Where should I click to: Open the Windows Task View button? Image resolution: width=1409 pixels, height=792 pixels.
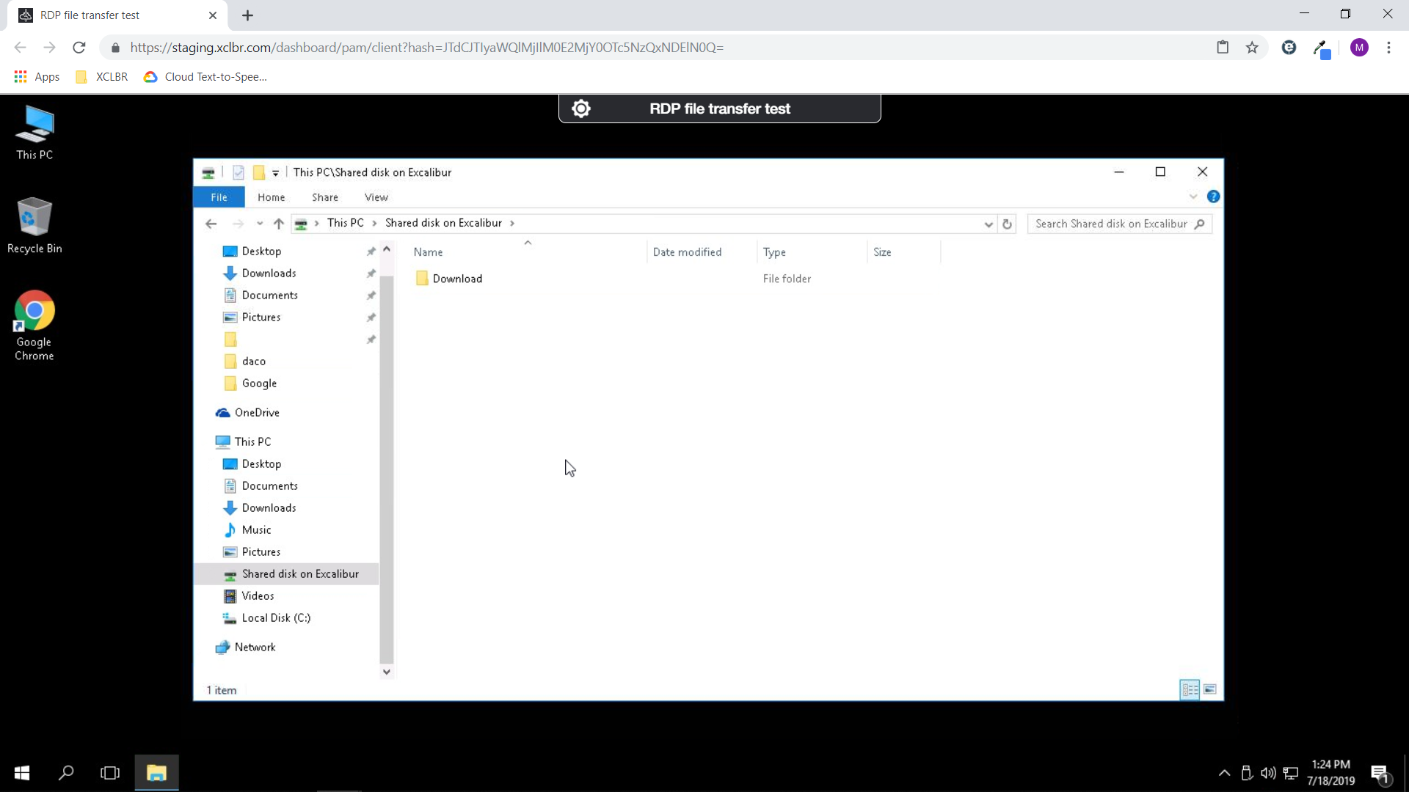coord(110,772)
